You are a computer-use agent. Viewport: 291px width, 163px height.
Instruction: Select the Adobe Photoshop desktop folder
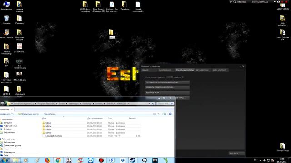tap(6, 49)
